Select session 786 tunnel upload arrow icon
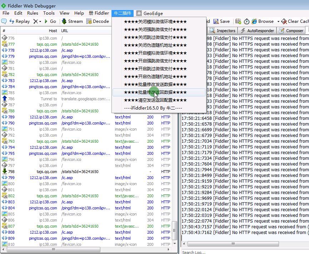Screen dimensions: 309x254 (4, 98)
